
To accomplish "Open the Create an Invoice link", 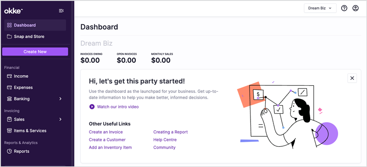I will pos(106,132).
